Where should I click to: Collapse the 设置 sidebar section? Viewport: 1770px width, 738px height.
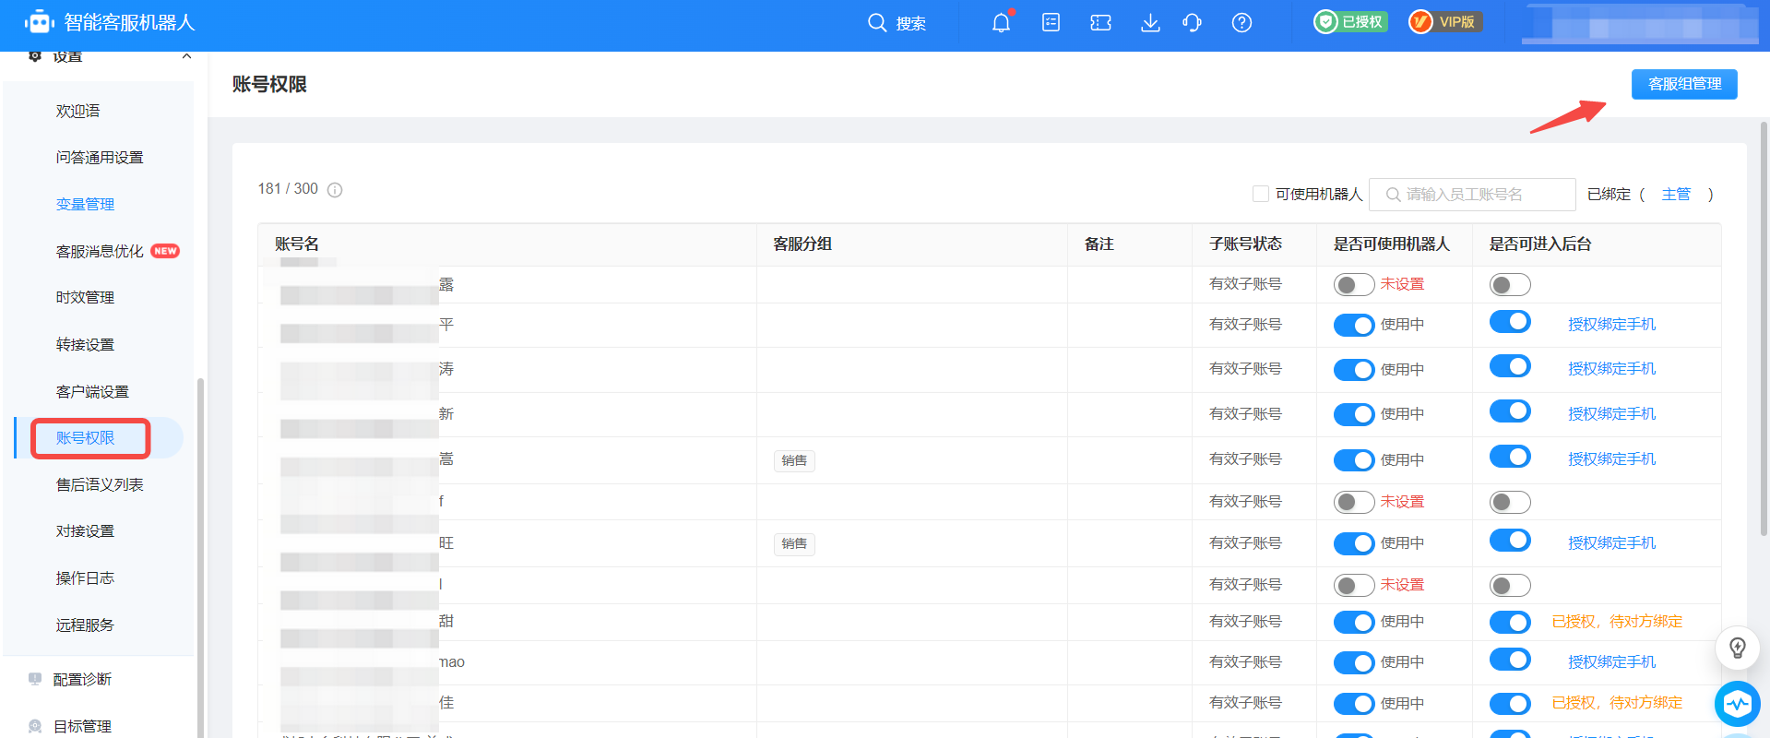186,56
